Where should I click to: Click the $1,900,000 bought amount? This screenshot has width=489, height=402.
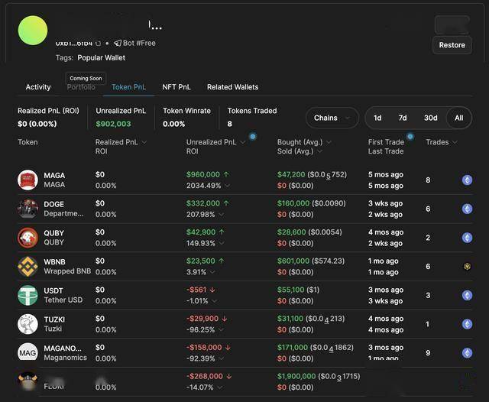pyautogui.click(x=296, y=376)
